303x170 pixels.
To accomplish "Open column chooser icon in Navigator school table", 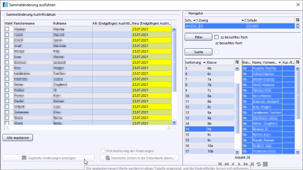I will click(297, 20).
